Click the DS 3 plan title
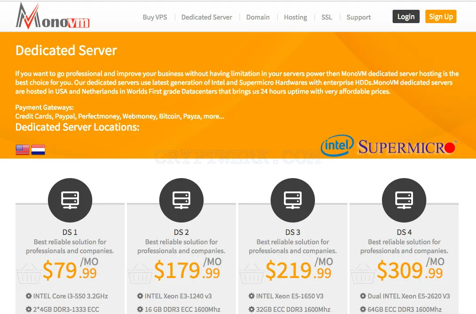This screenshot has width=476, height=314. pyautogui.click(x=293, y=232)
